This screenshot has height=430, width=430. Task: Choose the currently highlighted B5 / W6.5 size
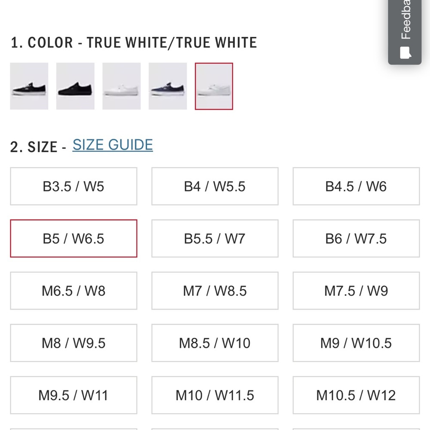[x=73, y=239]
